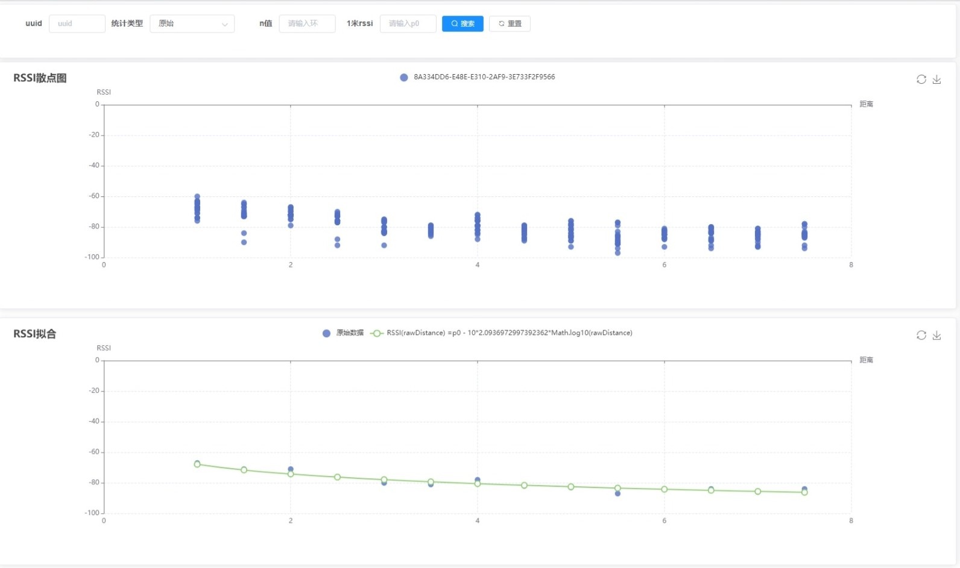Download the RSSI拟合 chart image

pyautogui.click(x=936, y=335)
